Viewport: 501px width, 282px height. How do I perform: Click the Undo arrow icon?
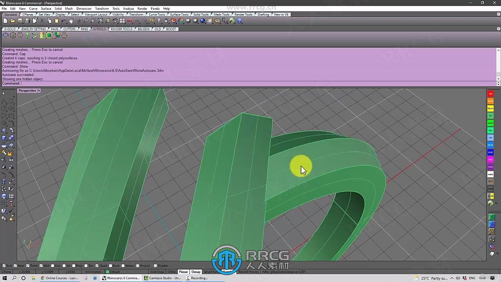tap(64, 21)
